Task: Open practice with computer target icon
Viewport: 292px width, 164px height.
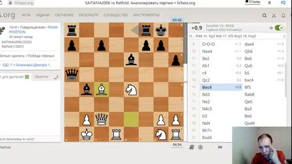Action: (x=200, y=147)
